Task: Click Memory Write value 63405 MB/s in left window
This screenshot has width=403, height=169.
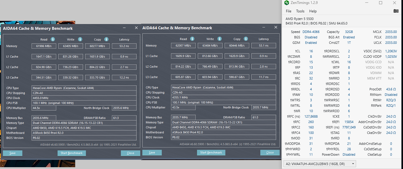Action: [x=70, y=46]
